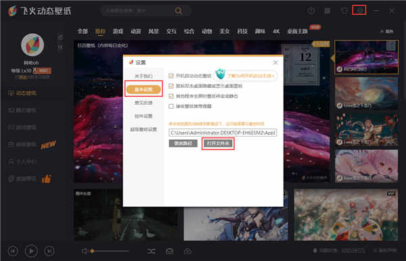The height and width of the screenshot is (261, 406).
Task: Adjust the volume slider
Action: (110, 251)
